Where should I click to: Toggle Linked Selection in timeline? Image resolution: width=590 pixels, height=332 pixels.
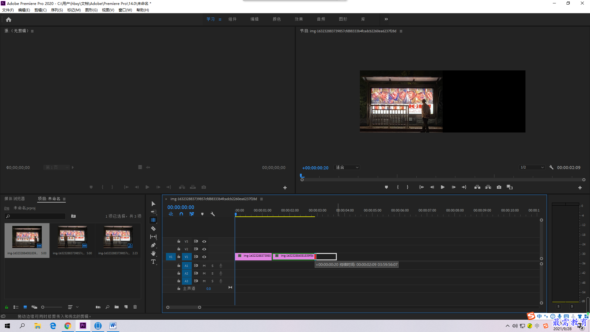coord(192,214)
